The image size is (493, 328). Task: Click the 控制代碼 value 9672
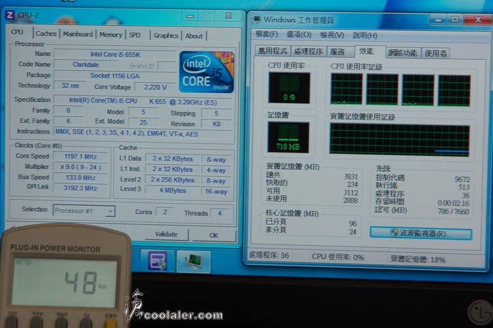tap(462, 179)
